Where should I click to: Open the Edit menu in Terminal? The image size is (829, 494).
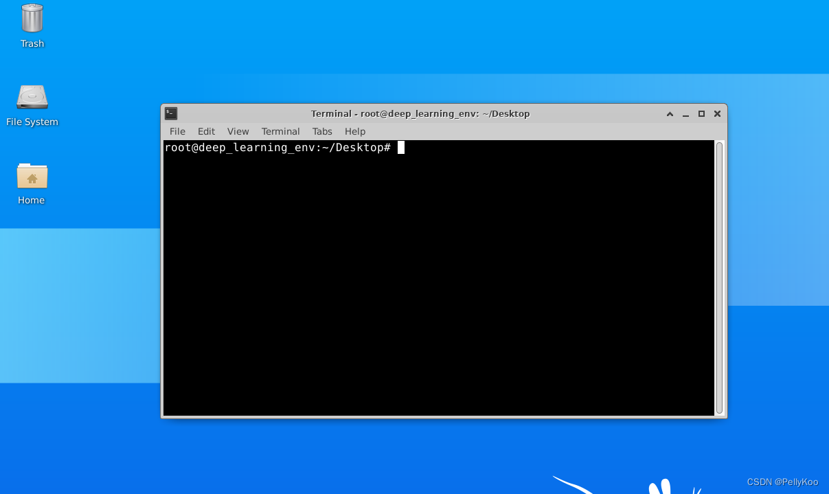click(x=206, y=131)
